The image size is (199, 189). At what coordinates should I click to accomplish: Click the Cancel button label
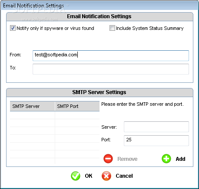coord(124,176)
